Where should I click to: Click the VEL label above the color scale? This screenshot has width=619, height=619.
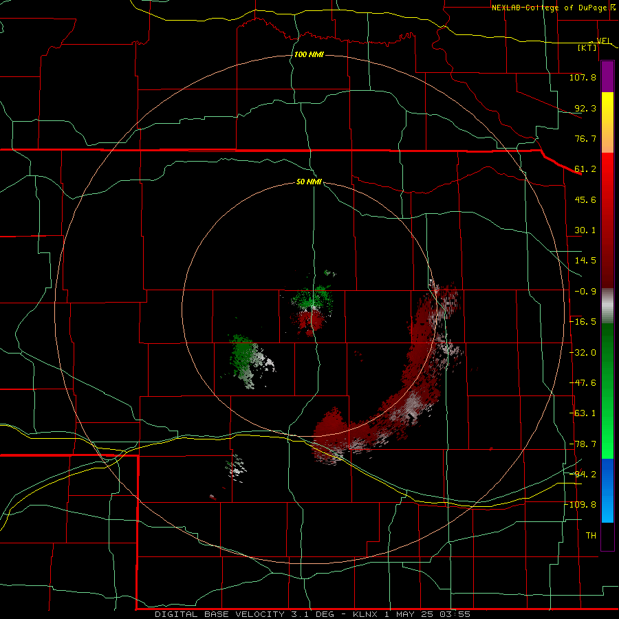[604, 41]
